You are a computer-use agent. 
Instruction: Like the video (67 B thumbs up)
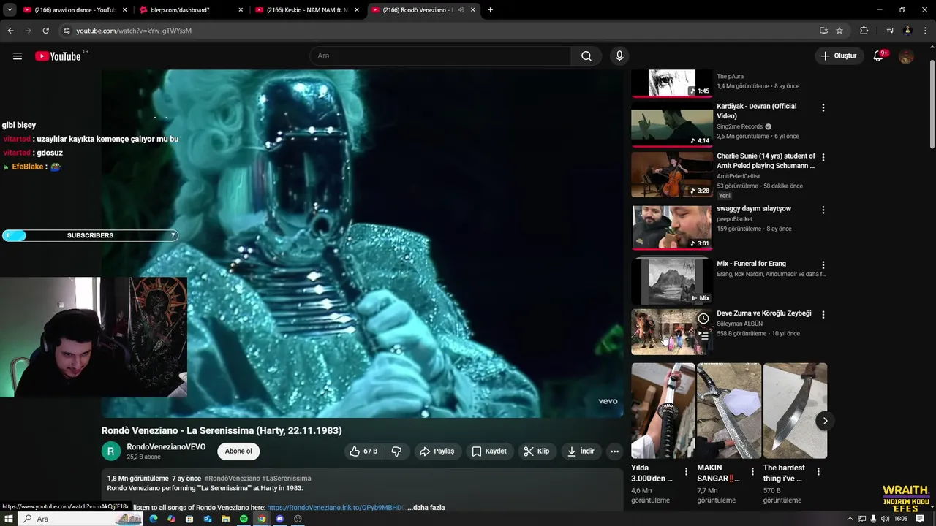(x=363, y=451)
